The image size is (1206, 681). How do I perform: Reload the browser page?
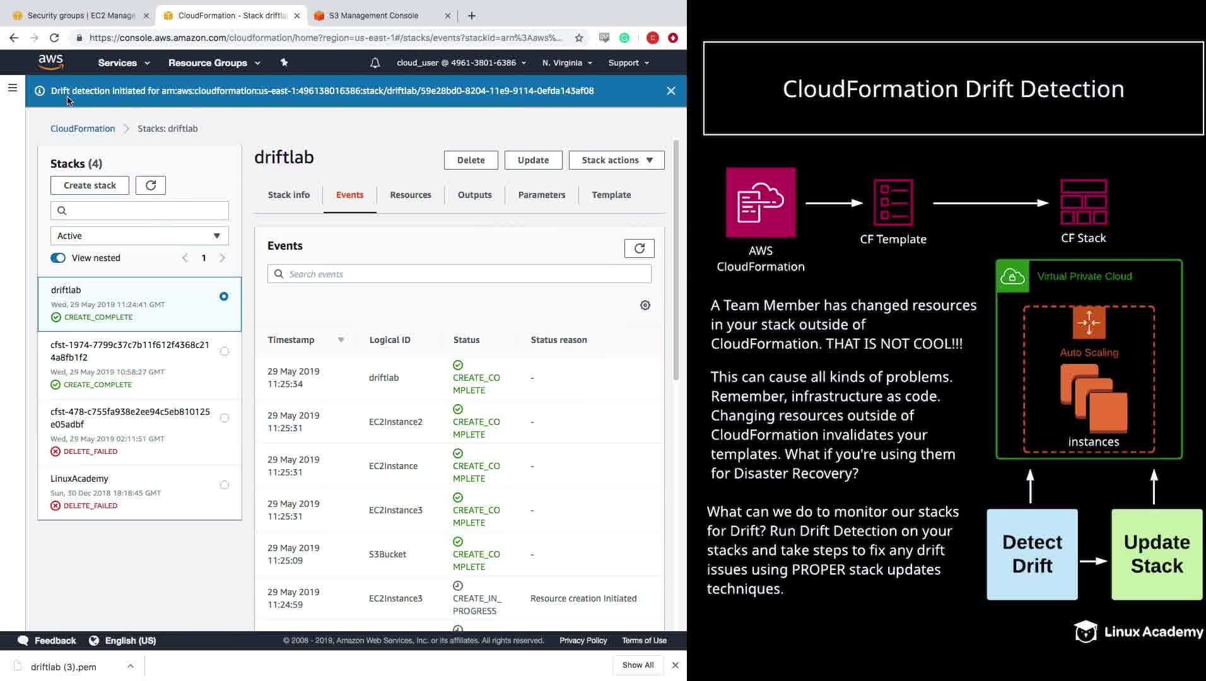54,38
